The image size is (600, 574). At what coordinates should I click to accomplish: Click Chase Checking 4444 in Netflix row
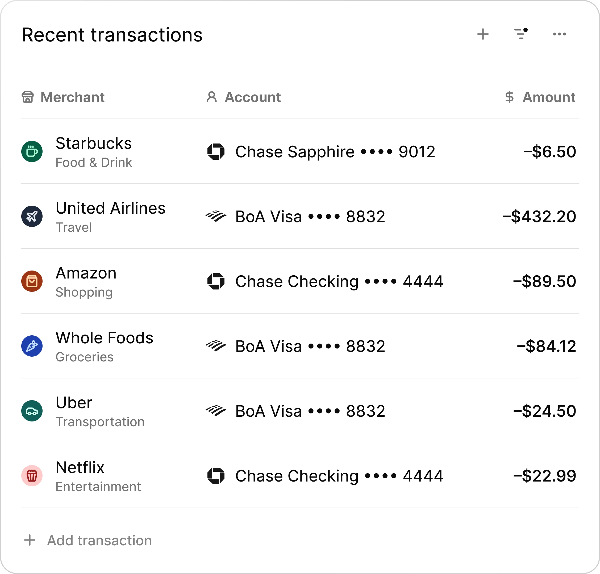(x=339, y=476)
